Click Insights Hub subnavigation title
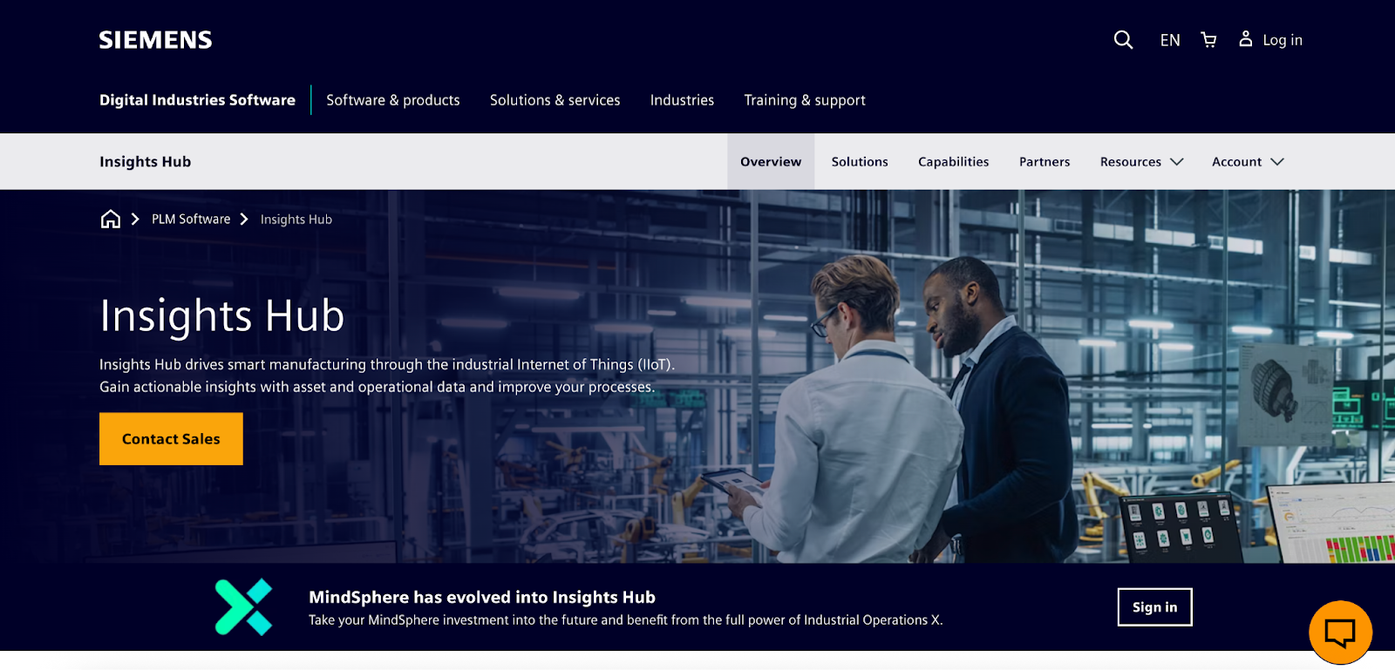This screenshot has height=670, width=1395. (x=145, y=162)
